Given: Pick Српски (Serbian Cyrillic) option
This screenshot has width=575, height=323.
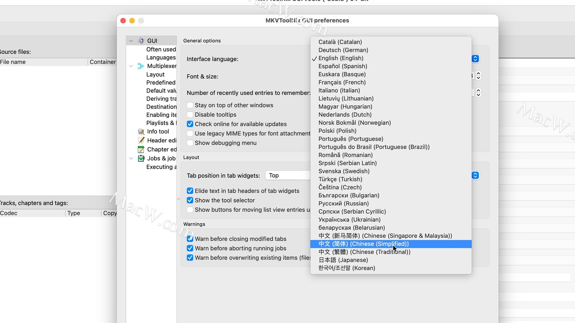Looking at the screenshot, I should coord(391,211).
